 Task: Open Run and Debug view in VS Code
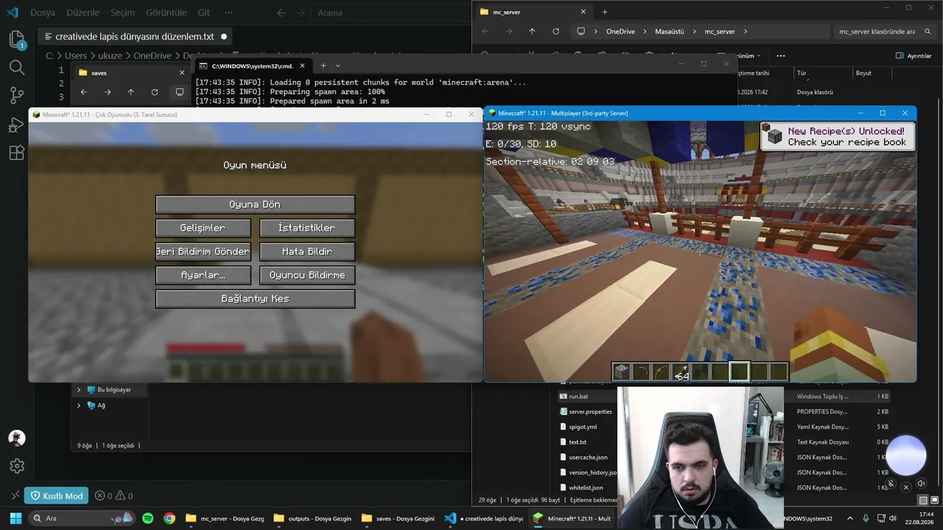tap(16, 124)
